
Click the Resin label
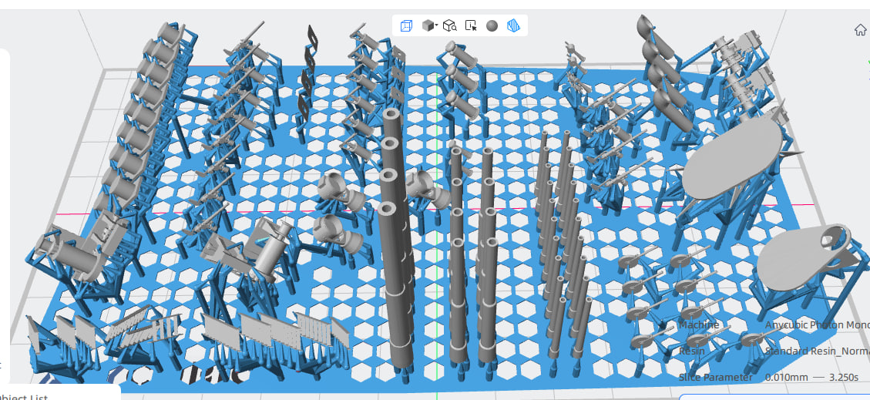coord(691,351)
